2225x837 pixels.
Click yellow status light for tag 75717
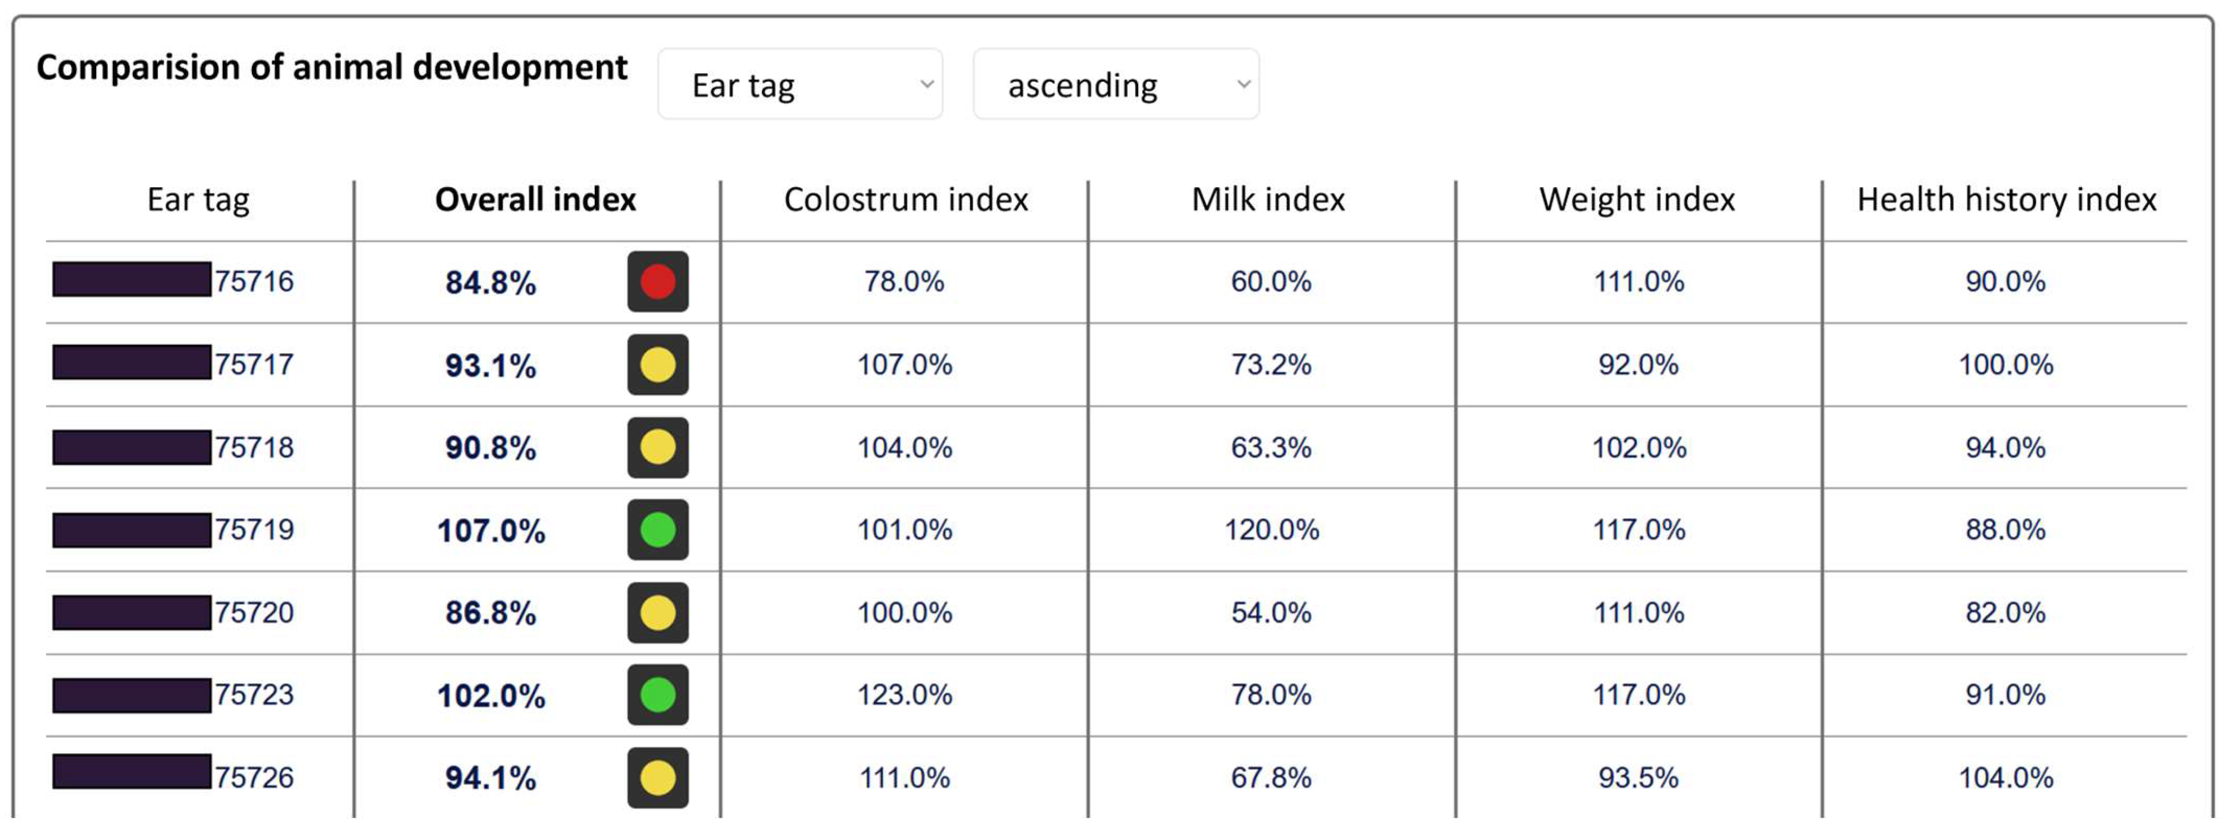click(x=658, y=364)
